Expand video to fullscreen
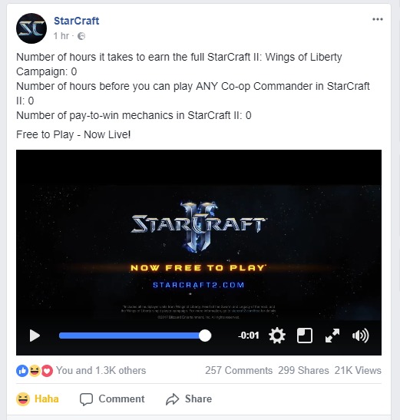Image resolution: width=400 pixels, height=420 pixels. point(332,336)
